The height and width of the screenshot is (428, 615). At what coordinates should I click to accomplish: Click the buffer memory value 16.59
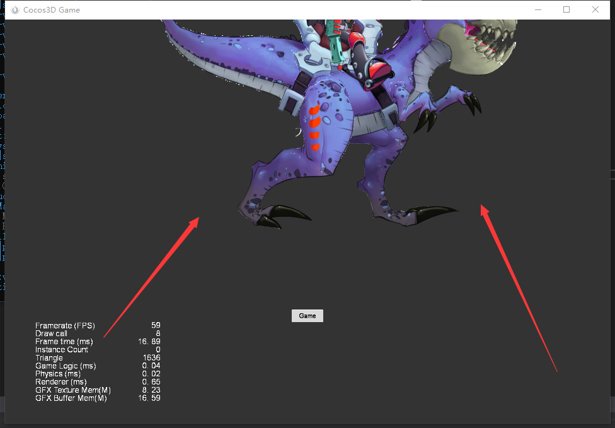pos(149,398)
